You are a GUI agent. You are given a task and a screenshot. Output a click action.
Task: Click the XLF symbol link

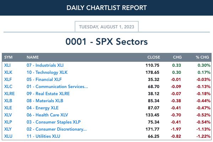click(8, 79)
